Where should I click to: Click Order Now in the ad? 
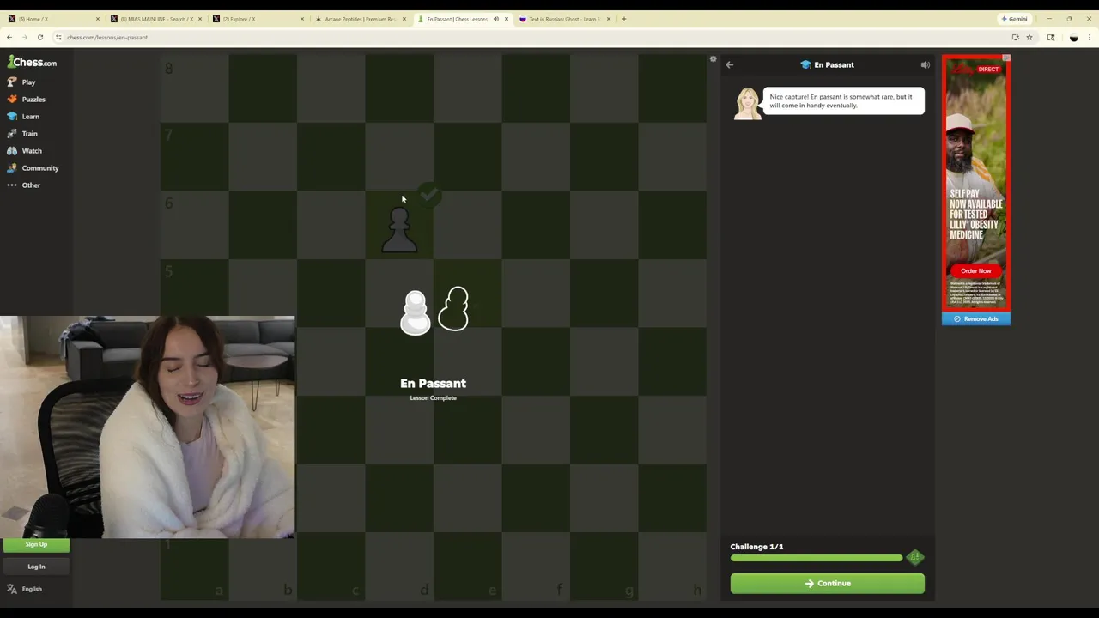click(976, 271)
